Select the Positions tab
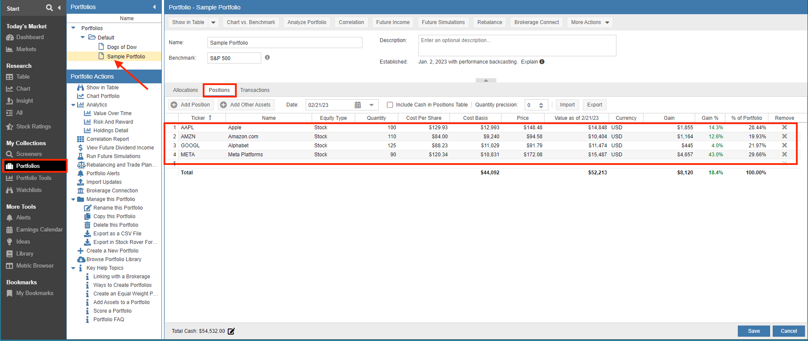 pos(219,90)
